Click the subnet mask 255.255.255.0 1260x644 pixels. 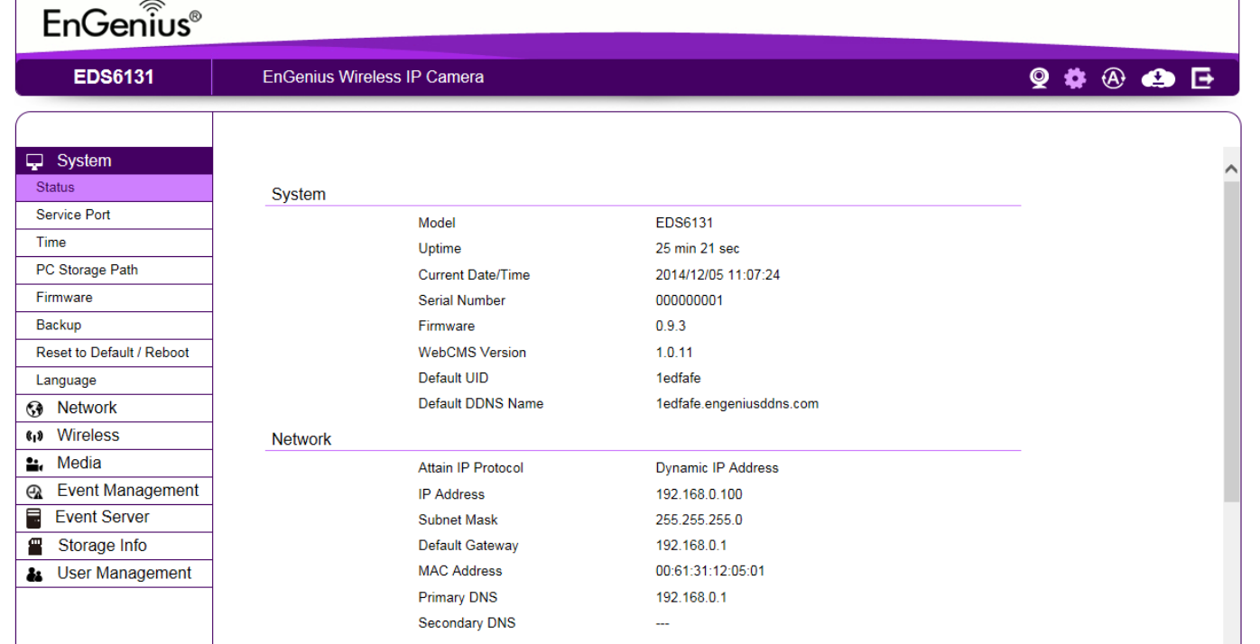coord(699,520)
